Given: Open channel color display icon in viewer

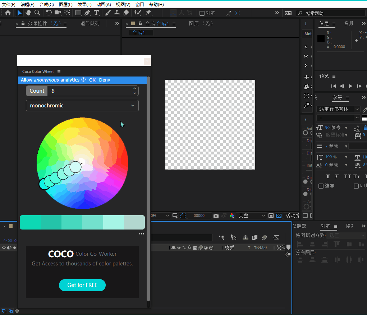Looking at the screenshot, I should click(232, 216).
